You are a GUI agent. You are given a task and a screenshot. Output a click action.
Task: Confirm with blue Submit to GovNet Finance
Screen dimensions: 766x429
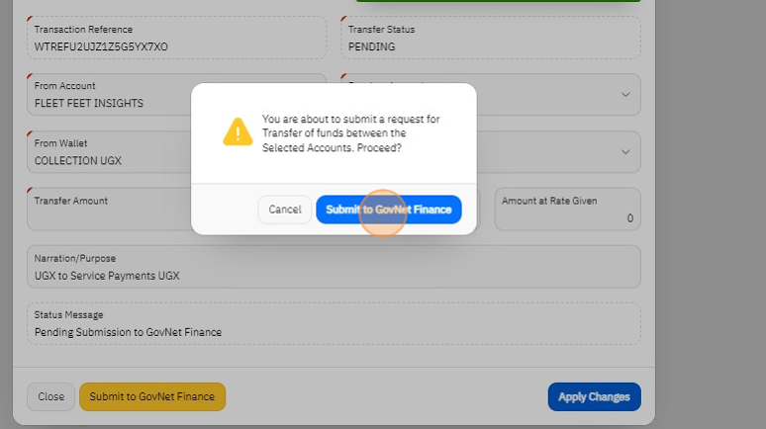pyautogui.click(x=388, y=210)
